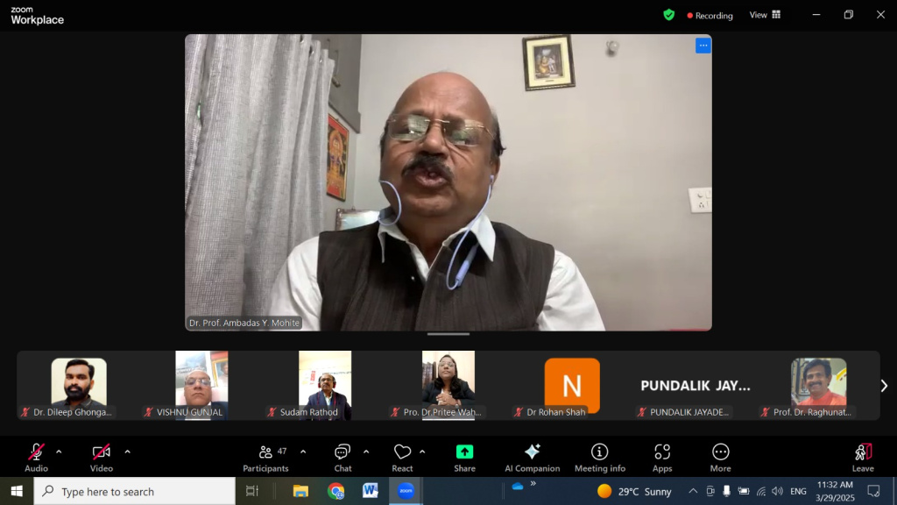Turn on the Video camera
This screenshot has height=505, width=897.
point(102,457)
